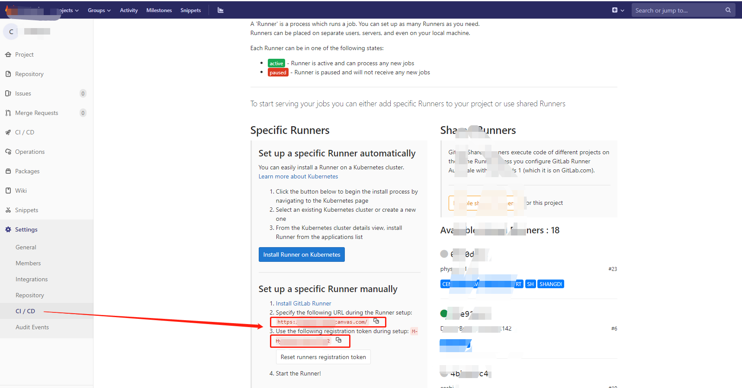This screenshot has width=742, height=388.
Task: Open Repository under Settings submenu
Action: 30,295
